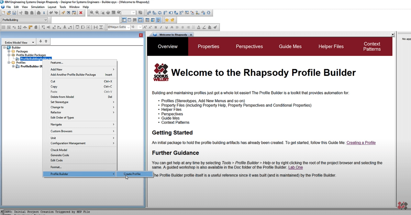Click the Pan hand icon

pyautogui.click(x=108, y=13)
